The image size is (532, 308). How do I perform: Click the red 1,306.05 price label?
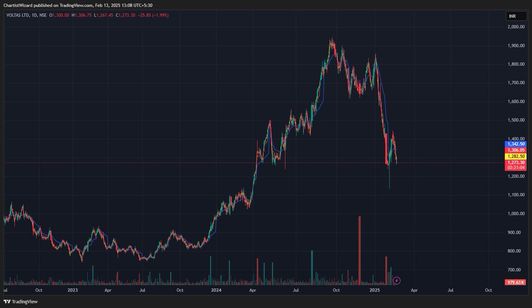516,150
